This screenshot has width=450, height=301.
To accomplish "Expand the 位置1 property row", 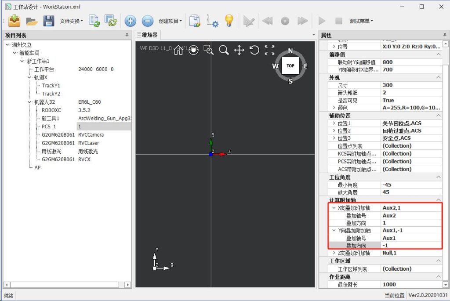I will click(334, 123).
